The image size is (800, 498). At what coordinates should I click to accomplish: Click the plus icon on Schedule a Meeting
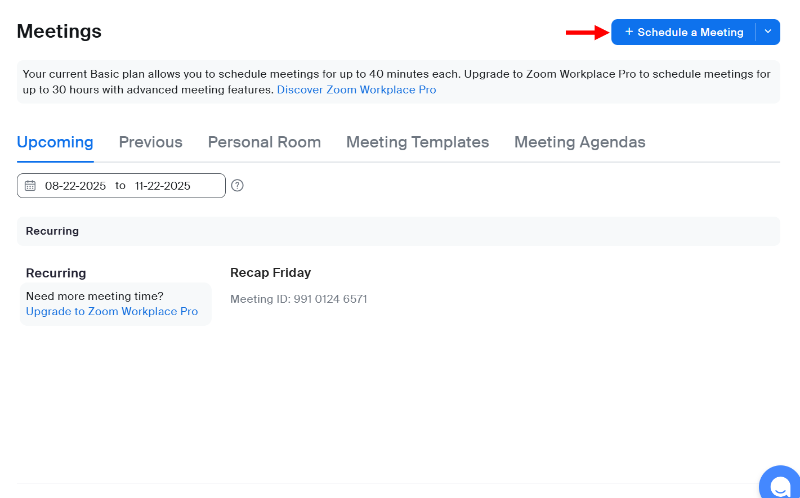(629, 32)
